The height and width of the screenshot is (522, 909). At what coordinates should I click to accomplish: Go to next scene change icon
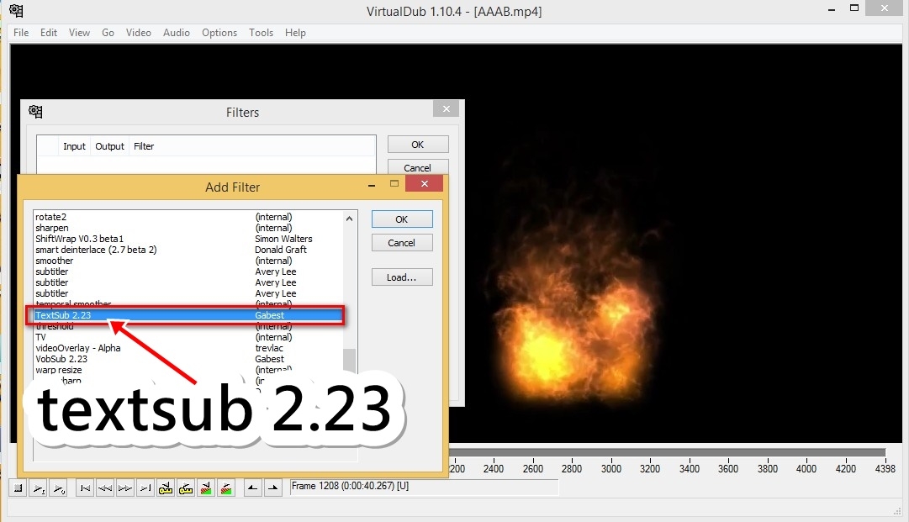tap(227, 488)
